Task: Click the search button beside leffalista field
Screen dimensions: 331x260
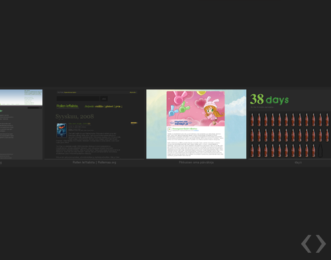Action: tap(104, 99)
